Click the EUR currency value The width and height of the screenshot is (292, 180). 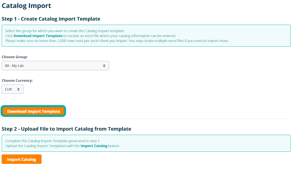click(x=9, y=89)
